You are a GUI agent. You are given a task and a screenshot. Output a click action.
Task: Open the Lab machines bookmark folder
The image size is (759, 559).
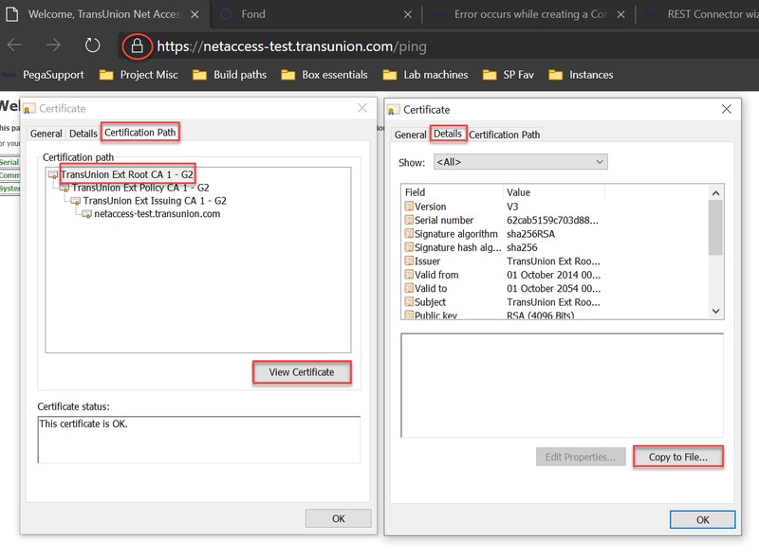425,75
